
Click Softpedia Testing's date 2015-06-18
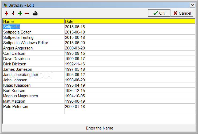click(x=130, y=37)
